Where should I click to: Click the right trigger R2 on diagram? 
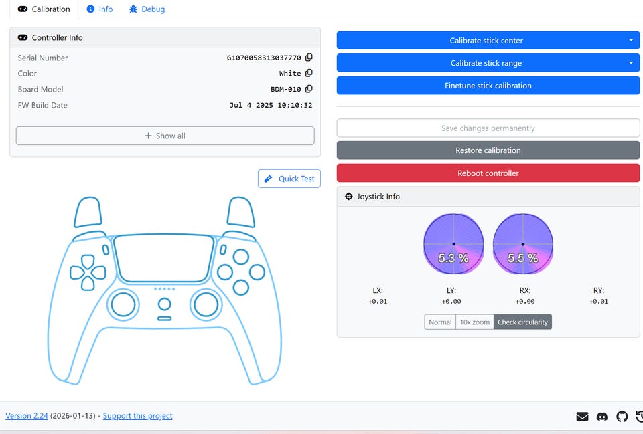tap(240, 212)
